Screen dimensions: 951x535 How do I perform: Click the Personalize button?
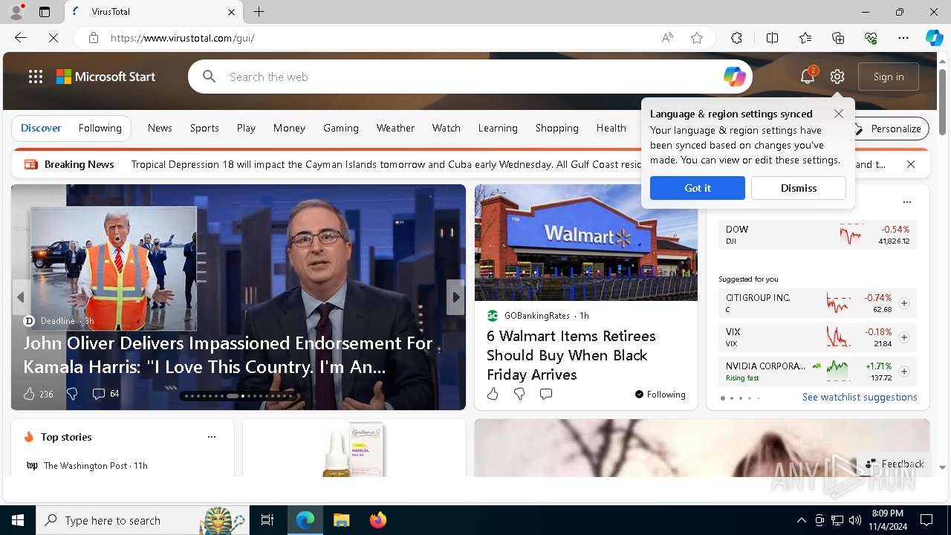888,129
